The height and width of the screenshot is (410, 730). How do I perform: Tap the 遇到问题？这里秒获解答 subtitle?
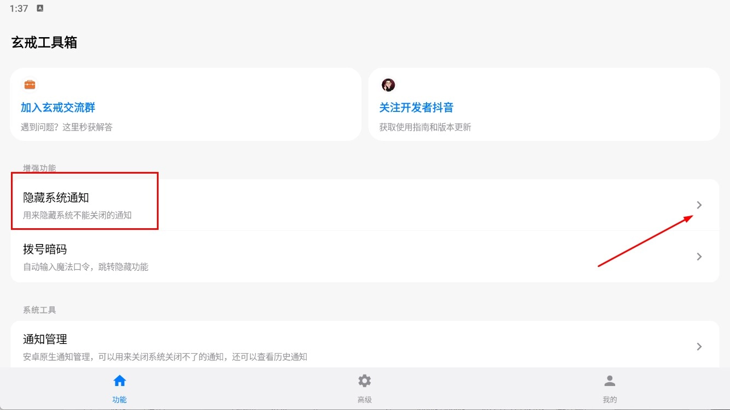pyautogui.click(x=67, y=127)
